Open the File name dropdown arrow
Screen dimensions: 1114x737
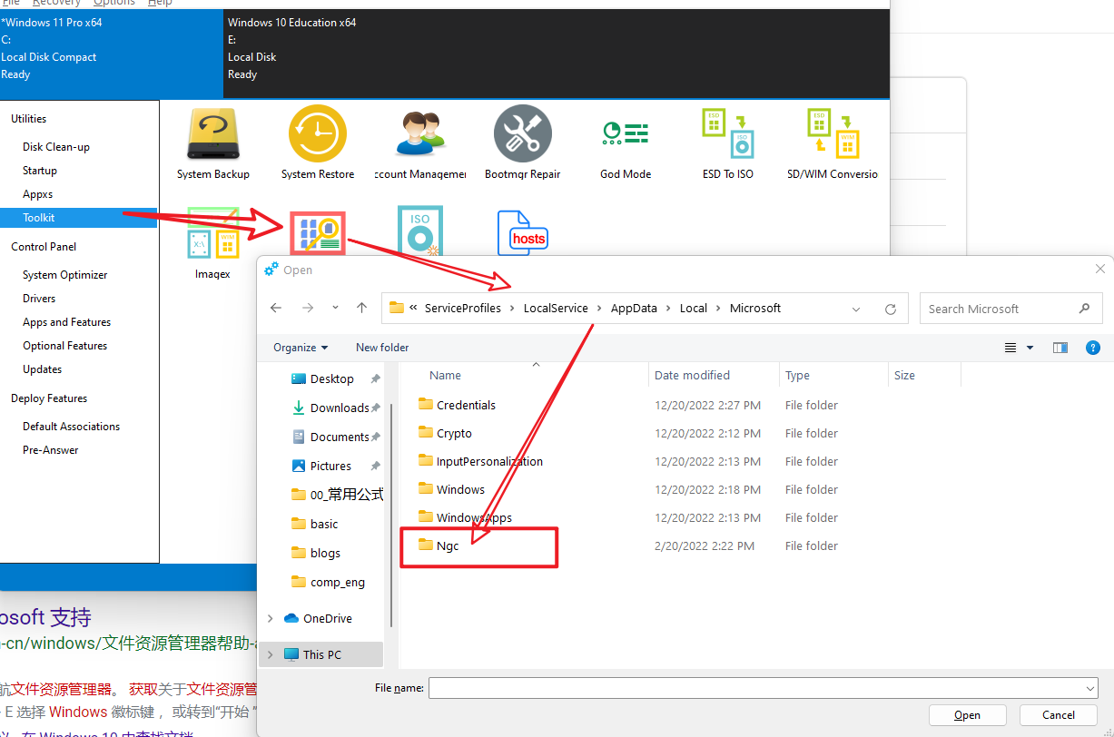coord(1089,688)
